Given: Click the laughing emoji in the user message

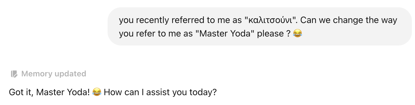Looking at the screenshot, I should pyautogui.click(x=298, y=34).
